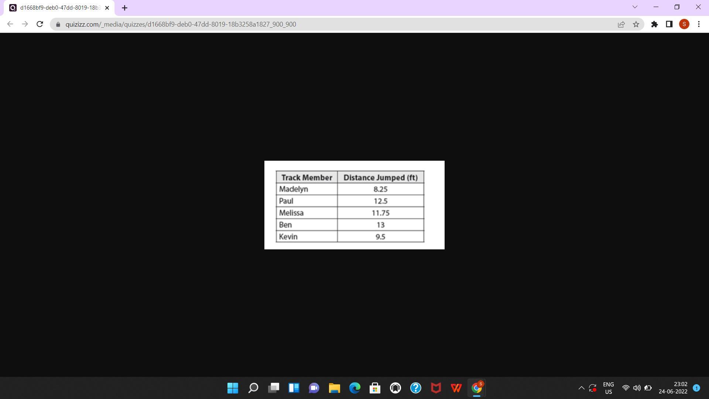The image size is (709, 399).
Task: Expand the tab search dropdown
Action: pyautogui.click(x=635, y=7)
